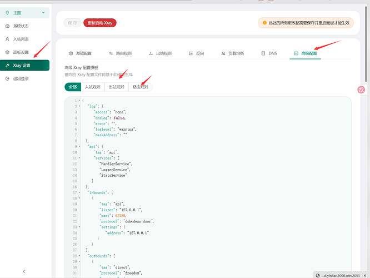
Task: Click the "loglevel": "warning" line in the editor
Action: 115,129
